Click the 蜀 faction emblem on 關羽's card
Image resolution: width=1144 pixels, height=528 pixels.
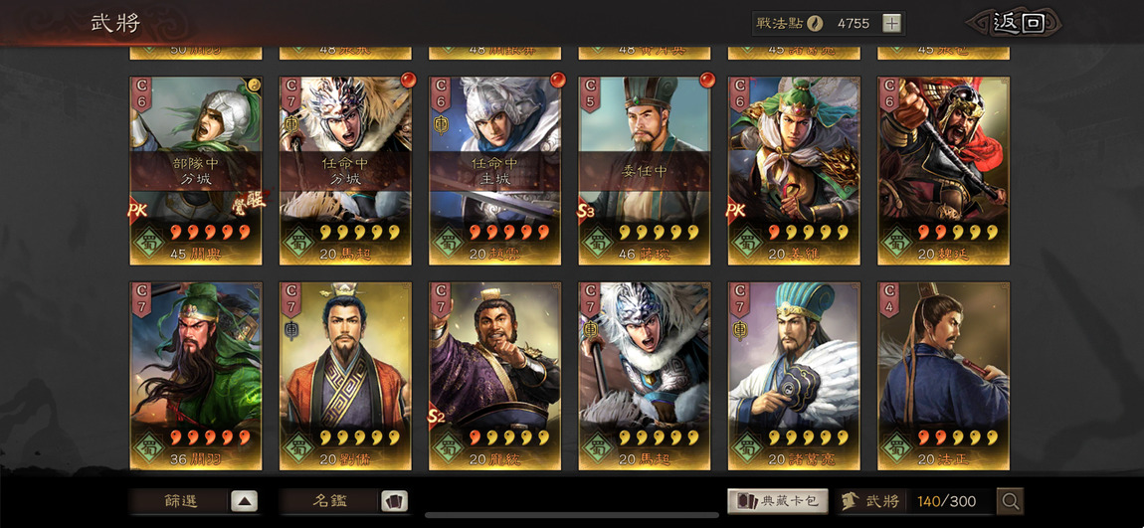(x=148, y=447)
